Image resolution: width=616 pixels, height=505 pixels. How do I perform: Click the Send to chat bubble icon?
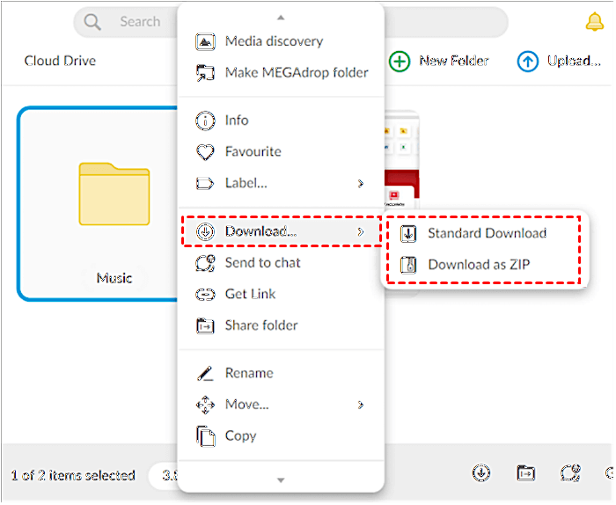pos(205,263)
